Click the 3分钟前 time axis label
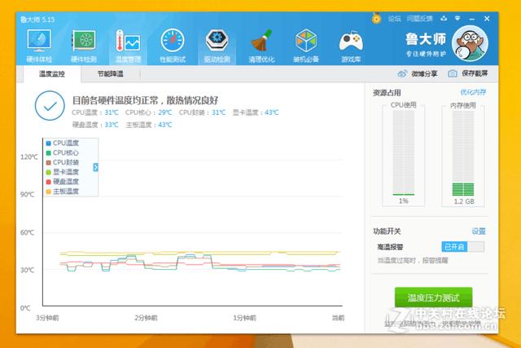Screen dimensions: 521x348 (x=47, y=318)
